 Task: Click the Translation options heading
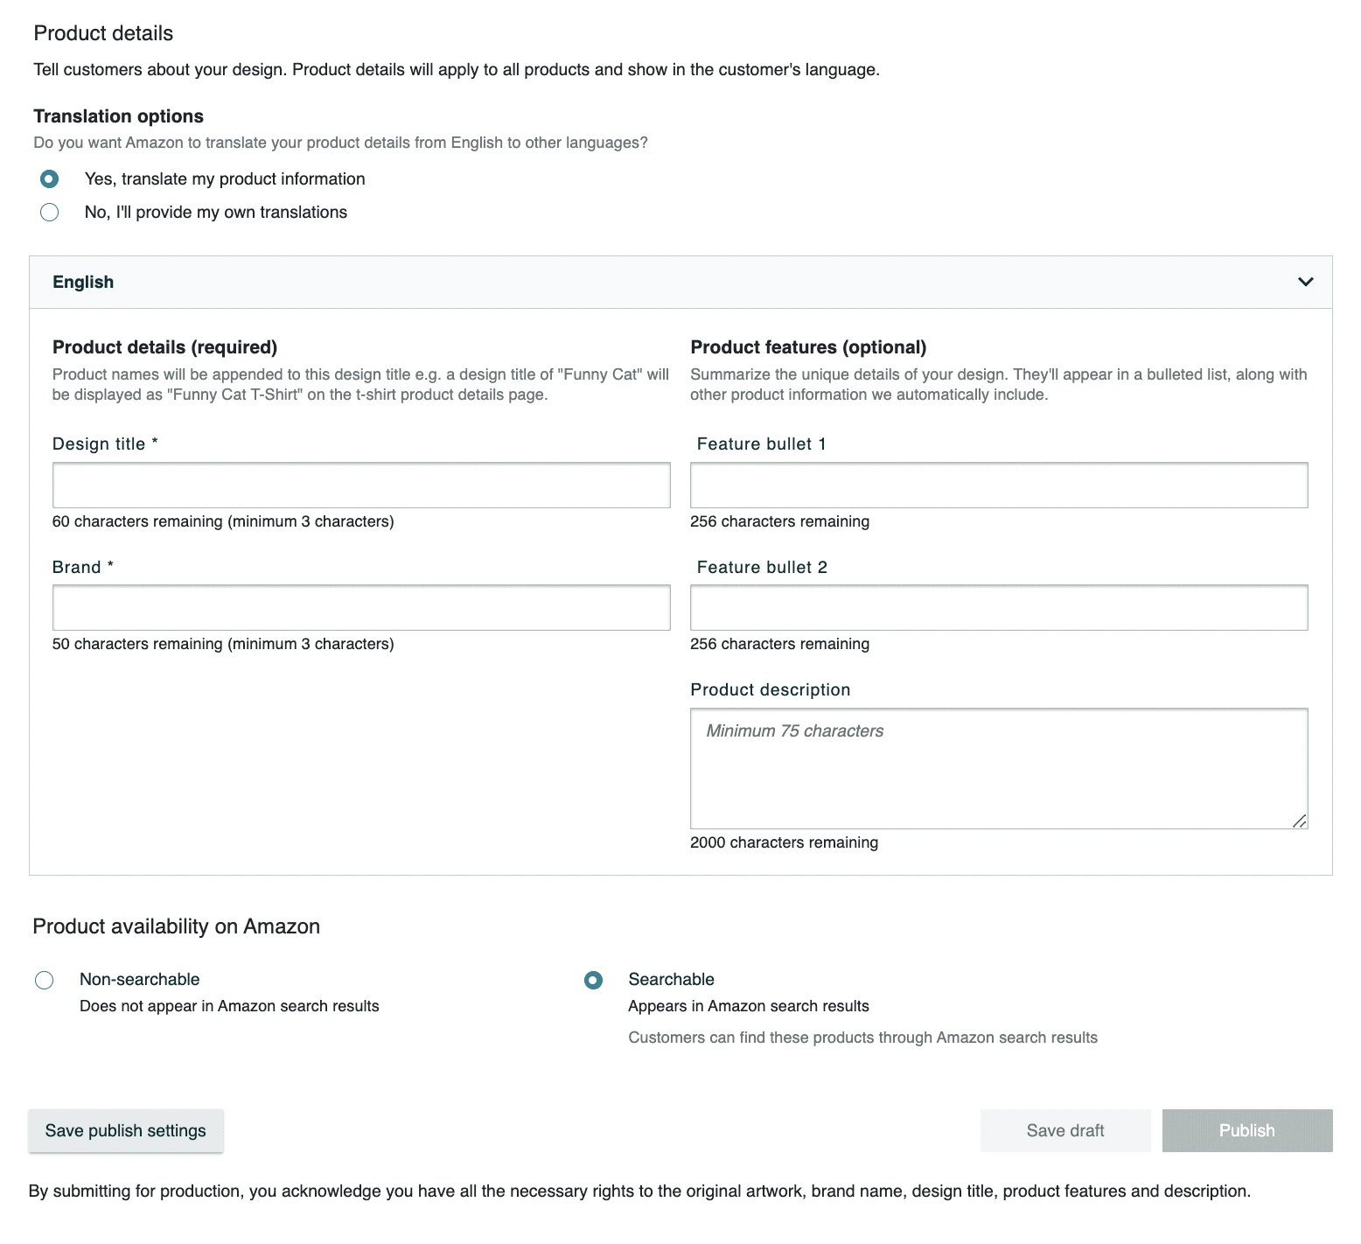click(x=118, y=115)
